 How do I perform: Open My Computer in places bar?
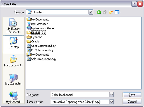coord(13,79)
